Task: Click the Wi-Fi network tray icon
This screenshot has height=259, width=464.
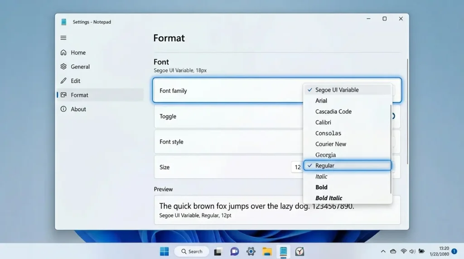Action: coord(403,252)
